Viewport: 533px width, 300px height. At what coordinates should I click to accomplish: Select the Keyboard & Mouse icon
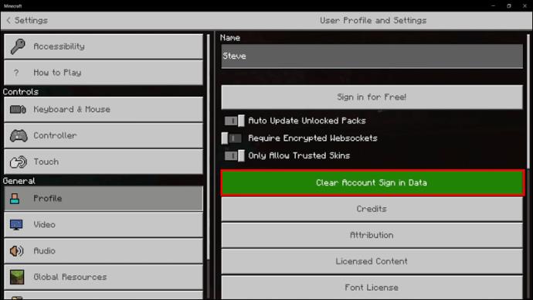pos(18,110)
